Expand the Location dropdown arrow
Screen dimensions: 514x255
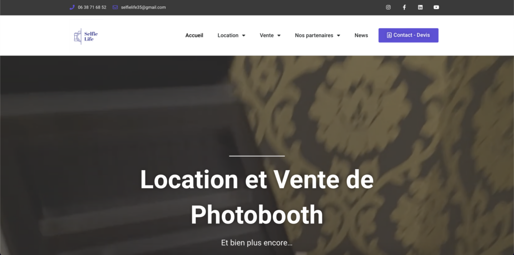tap(243, 36)
